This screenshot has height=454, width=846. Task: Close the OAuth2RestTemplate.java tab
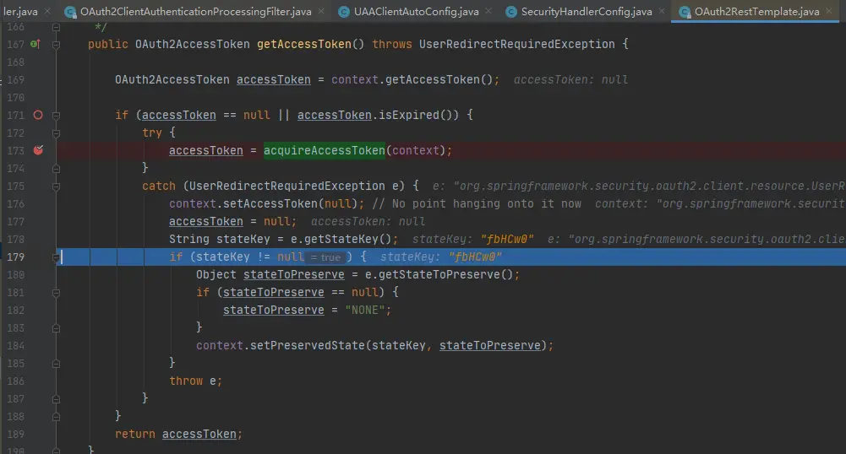tap(829, 11)
